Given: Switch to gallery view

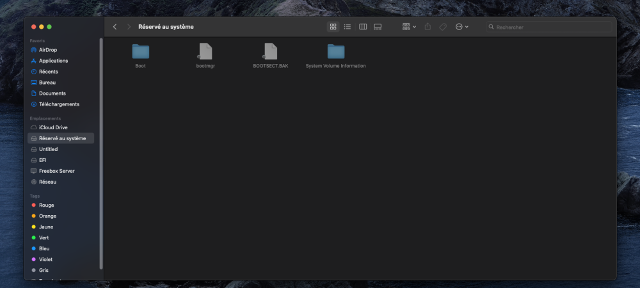Looking at the screenshot, I should (378, 26).
